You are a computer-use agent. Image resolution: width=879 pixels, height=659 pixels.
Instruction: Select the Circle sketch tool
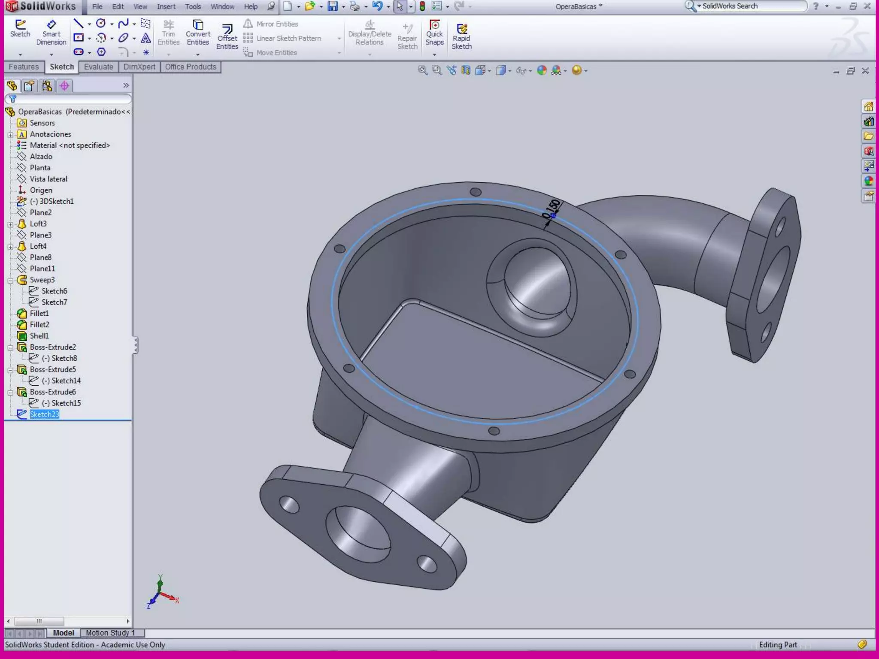pyautogui.click(x=101, y=23)
